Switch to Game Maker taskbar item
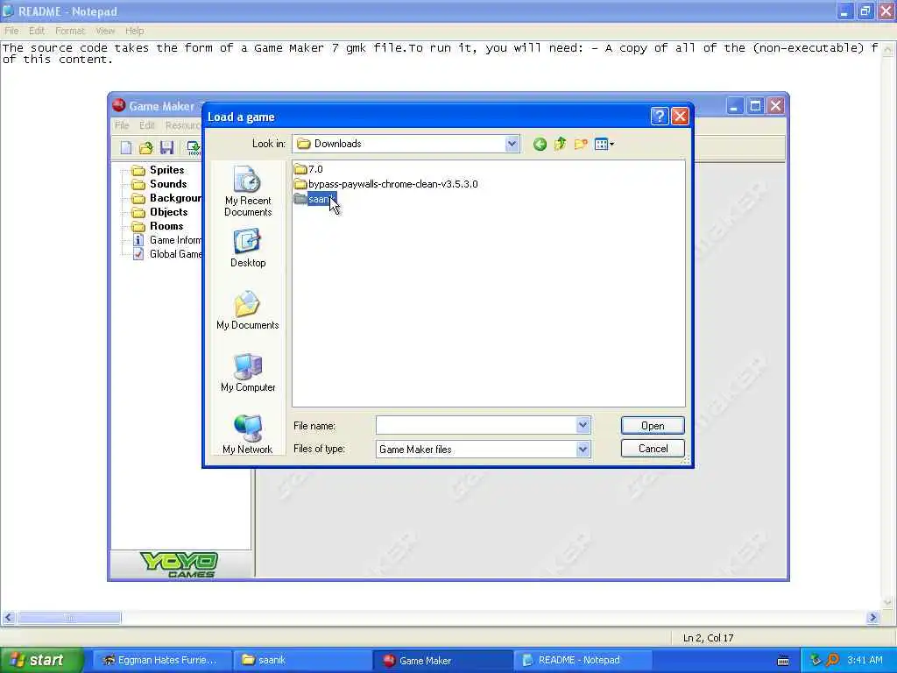The width and height of the screenshot is (897, 673). click(442, 660)
